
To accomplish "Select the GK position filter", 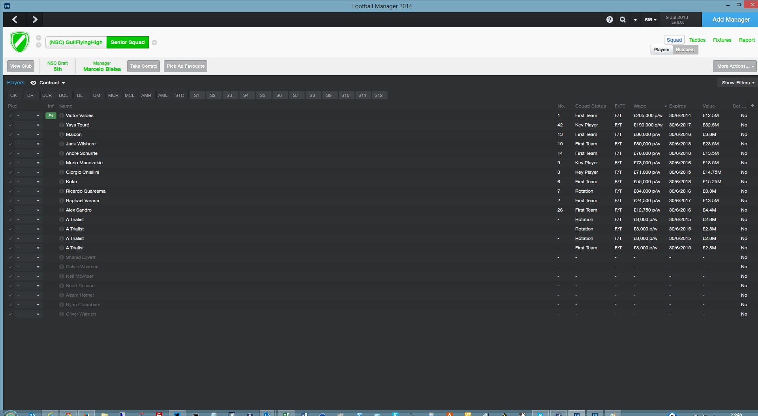I will coord(14,95).
